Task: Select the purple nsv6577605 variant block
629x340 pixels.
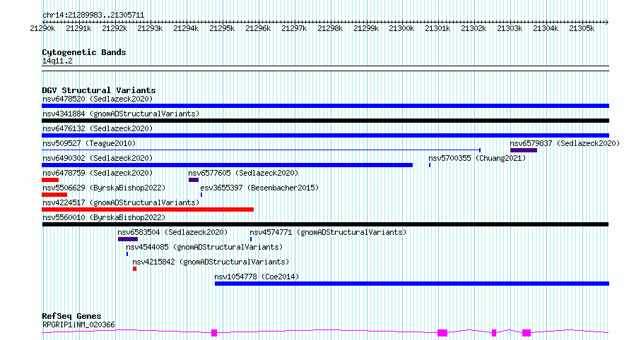Action: (194, 180)
